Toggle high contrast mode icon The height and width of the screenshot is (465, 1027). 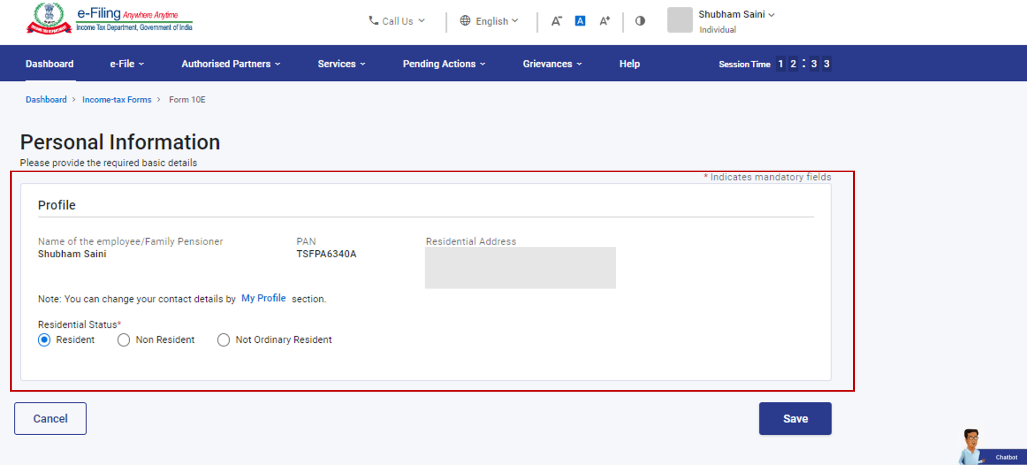[x=640, y=21]
